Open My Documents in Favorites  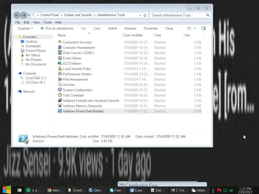coord(36,64)
